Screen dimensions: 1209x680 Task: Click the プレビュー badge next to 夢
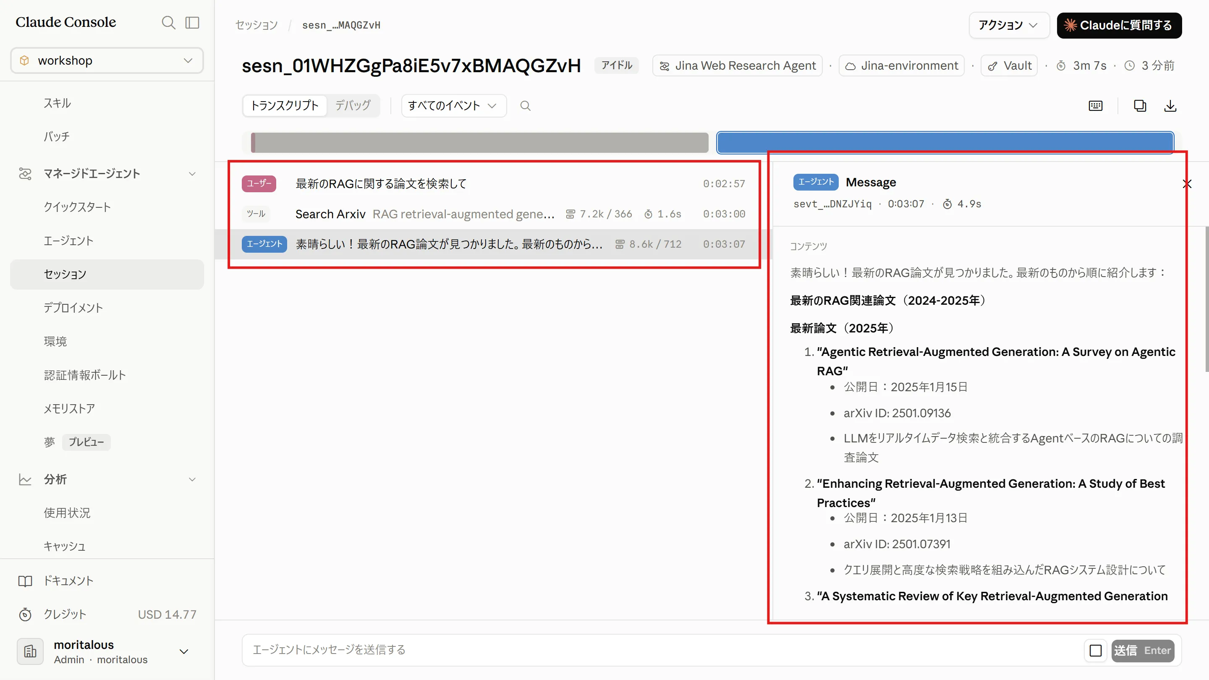coord(86,442)
